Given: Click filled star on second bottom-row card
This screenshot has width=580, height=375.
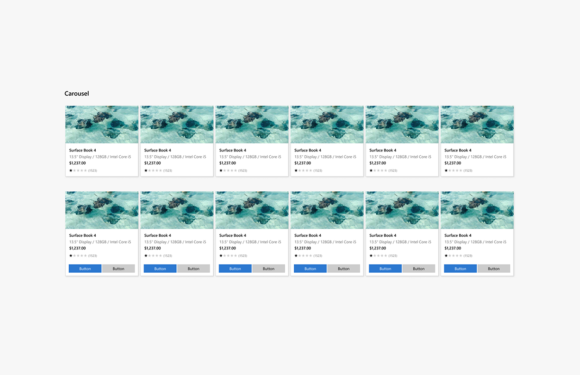Looking at the screenshot, I should point(146,256).
